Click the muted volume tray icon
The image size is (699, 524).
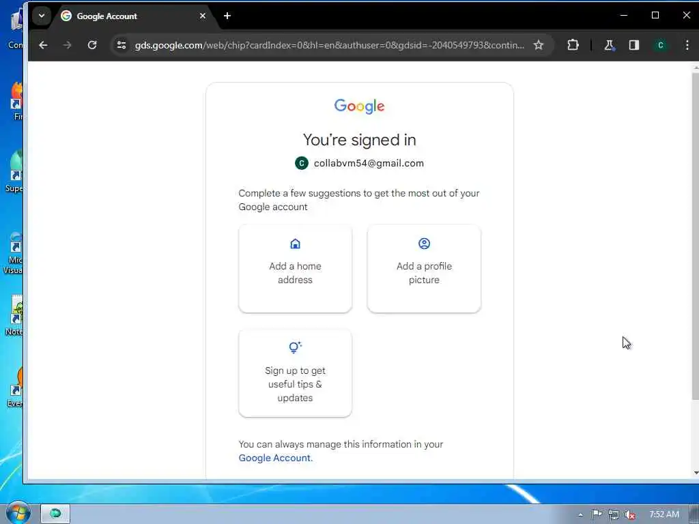point(629,514)
